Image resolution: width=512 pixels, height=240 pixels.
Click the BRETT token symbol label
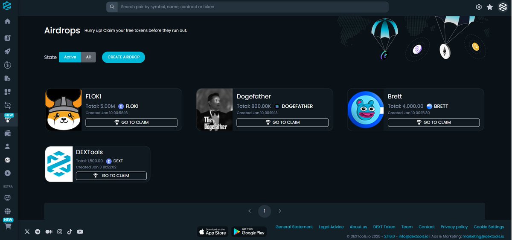441,106
